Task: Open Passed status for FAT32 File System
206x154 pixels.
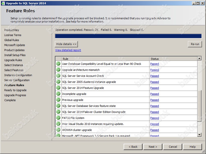Action: pos(154,118)
